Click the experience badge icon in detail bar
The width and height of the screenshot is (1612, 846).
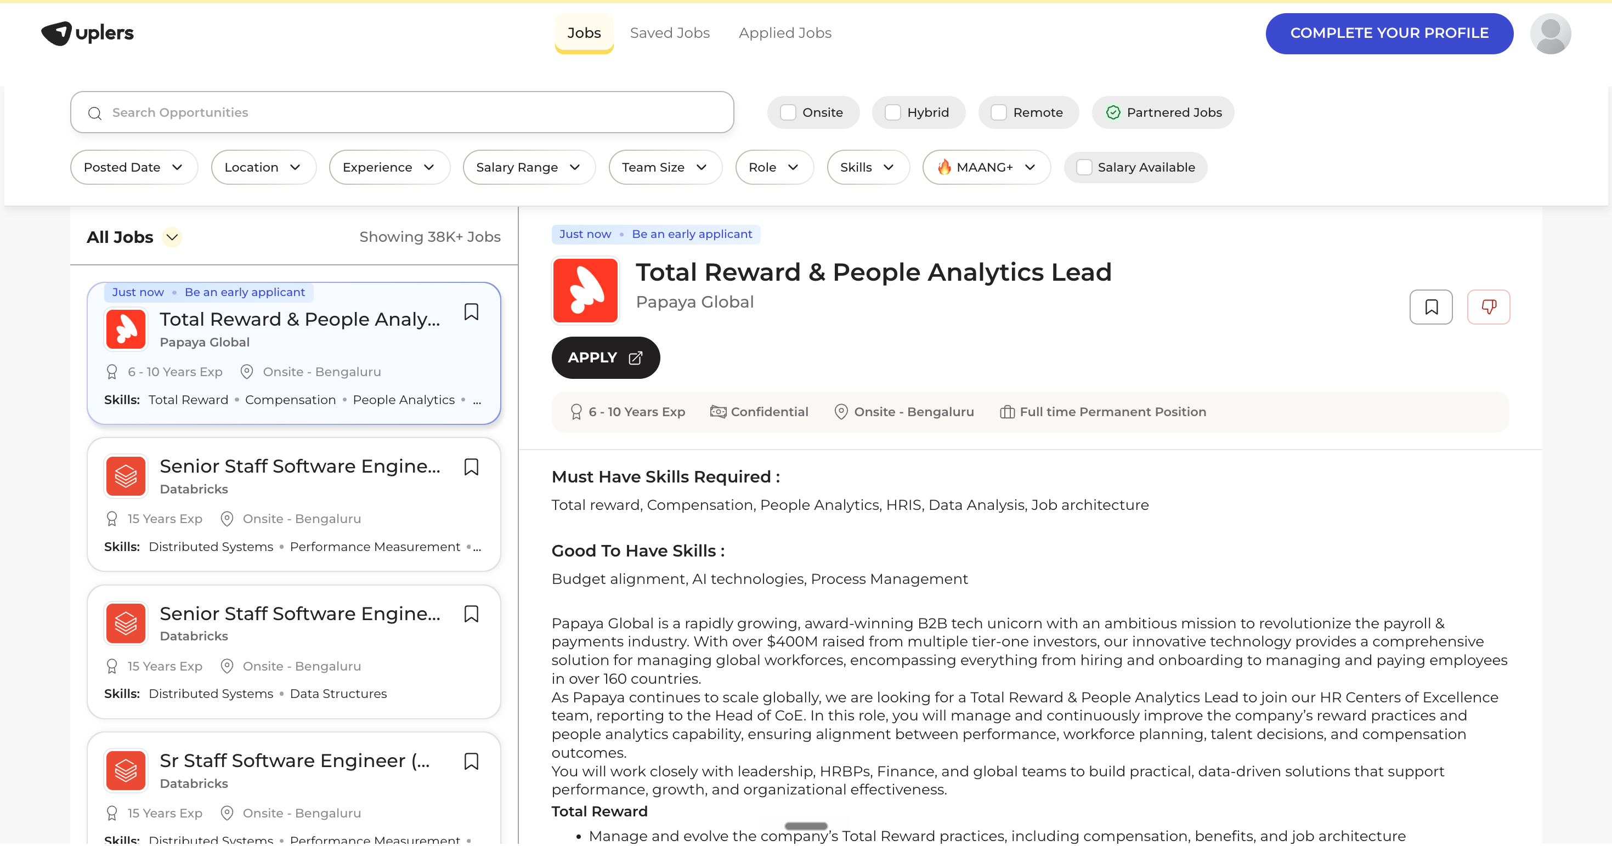576,412
